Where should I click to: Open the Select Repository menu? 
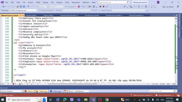click(x=164, y=95)
